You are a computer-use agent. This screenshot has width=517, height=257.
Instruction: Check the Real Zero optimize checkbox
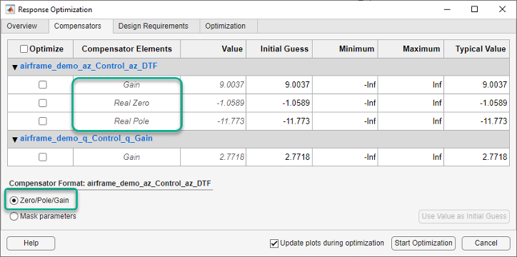43,103
